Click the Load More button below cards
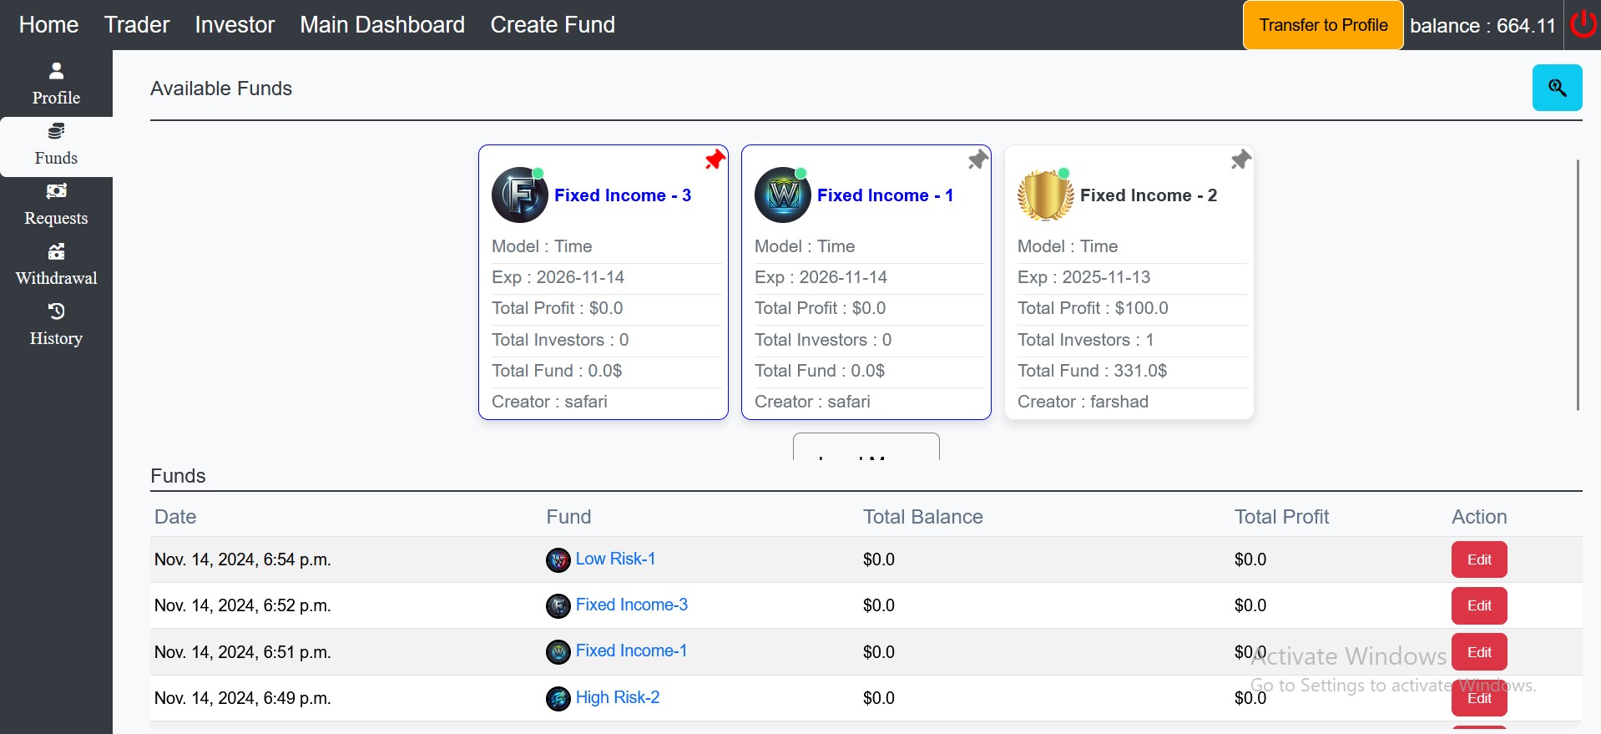The image size is (1601, 734). [866, 447]
